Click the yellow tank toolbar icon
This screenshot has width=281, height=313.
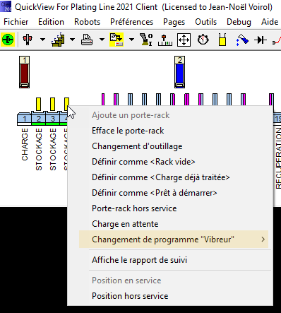(x=222, y=40)
